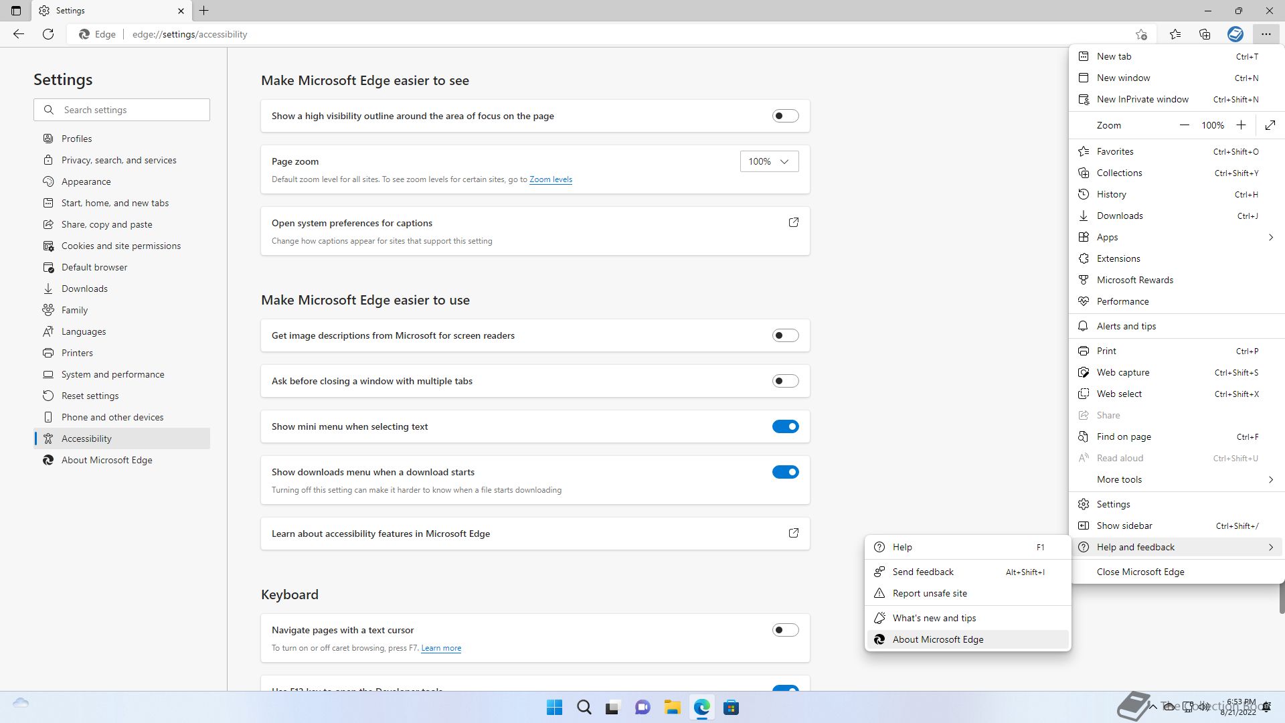1285x723 pixels.
Task: Click the Search settings field
Action: [122, 110]
